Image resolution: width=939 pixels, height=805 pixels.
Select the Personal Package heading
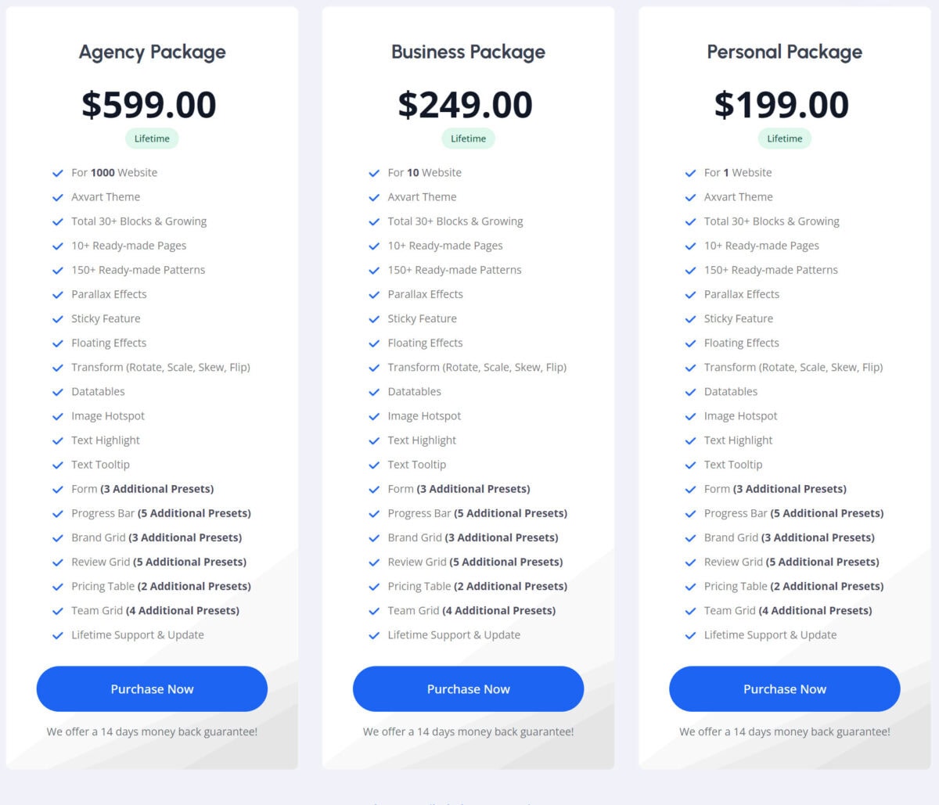click(784, 52)
